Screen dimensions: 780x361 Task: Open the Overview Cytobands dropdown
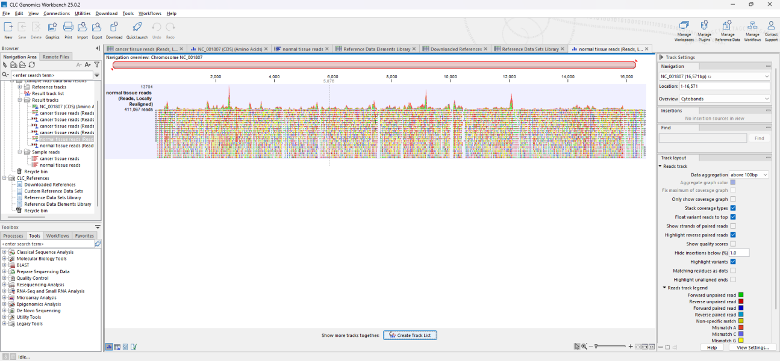pos(725,99)
